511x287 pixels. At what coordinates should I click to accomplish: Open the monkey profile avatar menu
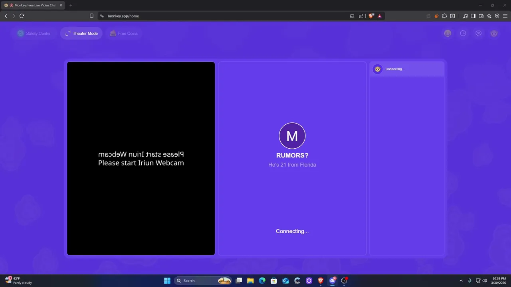pos(494,33)
